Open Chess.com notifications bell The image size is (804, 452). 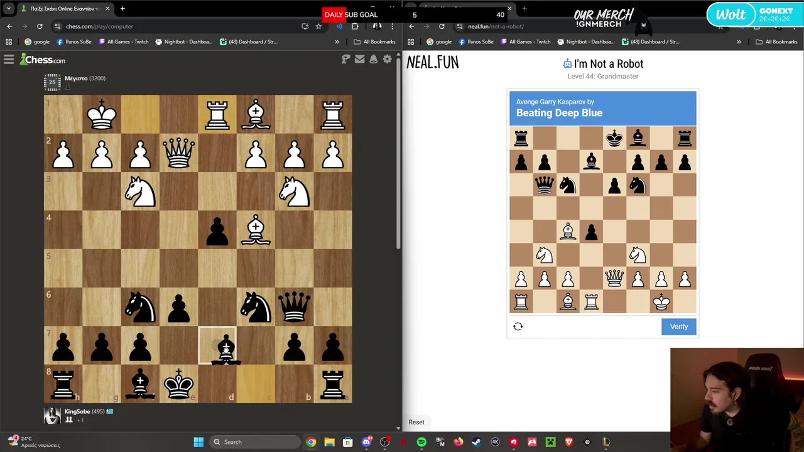(373, 59)
